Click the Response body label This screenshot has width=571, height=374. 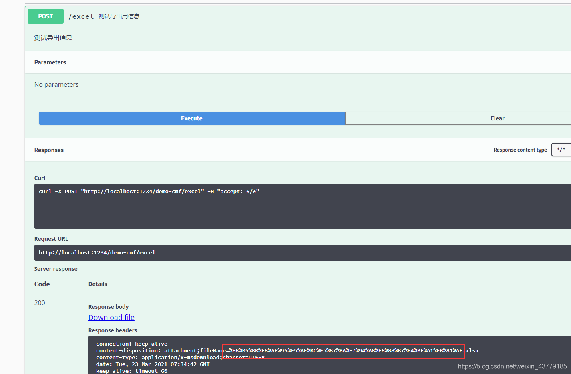tap(109, 307)
